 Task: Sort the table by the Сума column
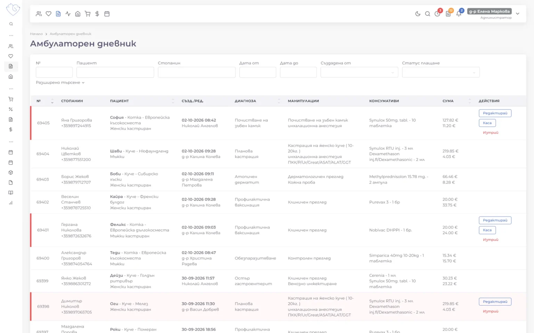pyautogui.click(x=470, y=101)
